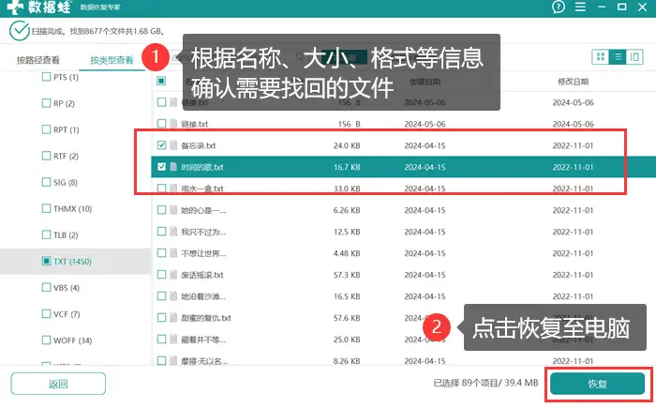Open the help chat icon in title bar
656x408 pixels.
[x=559, y=7]
